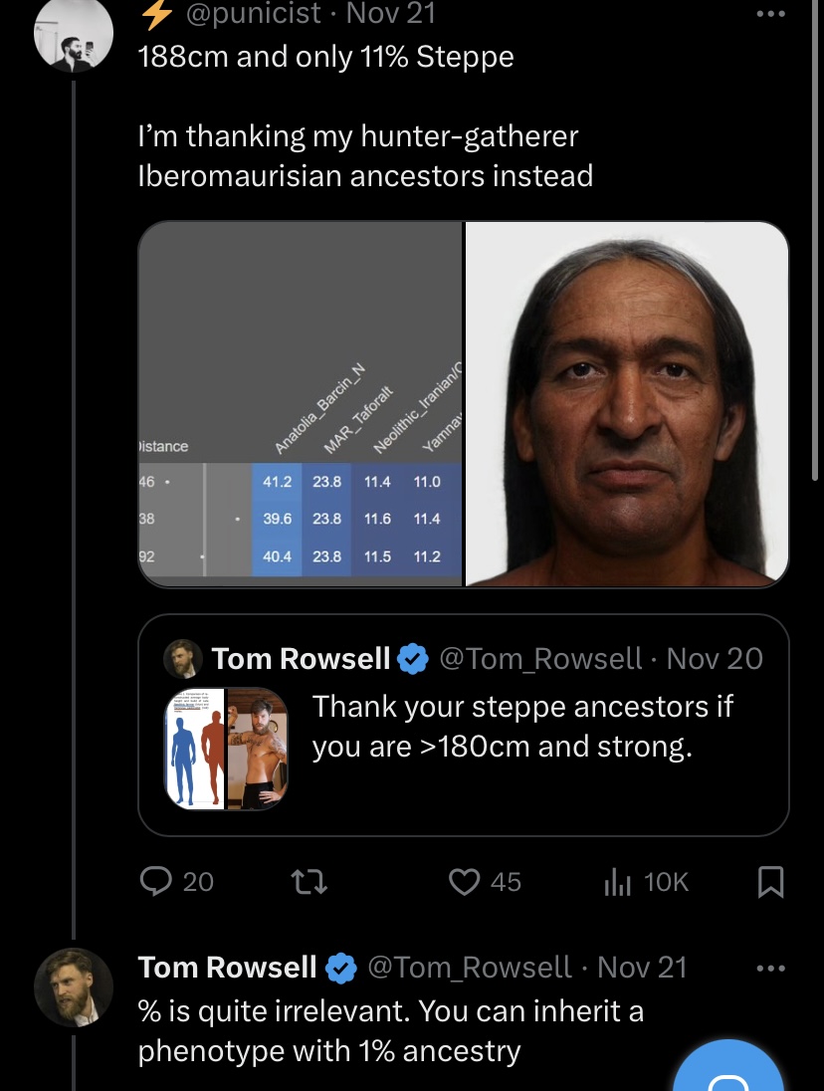Open the quoted tweet's thumbnail image
Screen dimensions: 824x1091
pyautogui.click(x=226, y=749)
